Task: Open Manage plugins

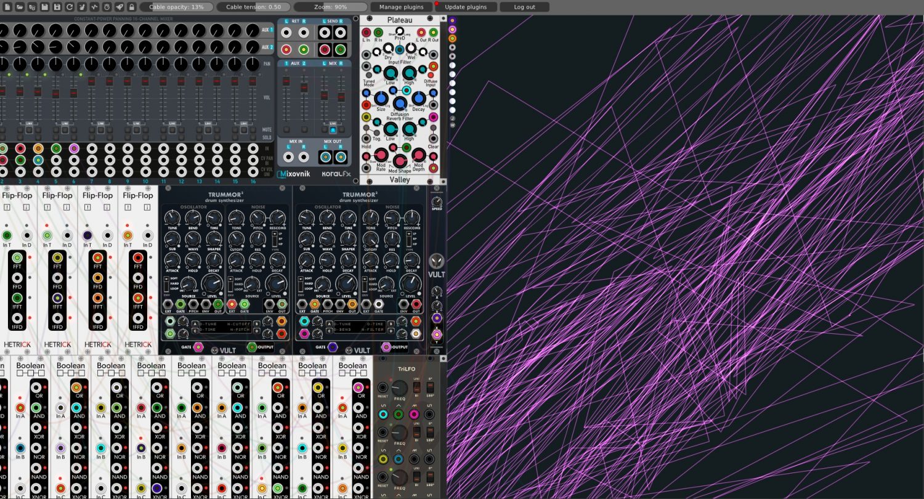Action: point(401,7)
